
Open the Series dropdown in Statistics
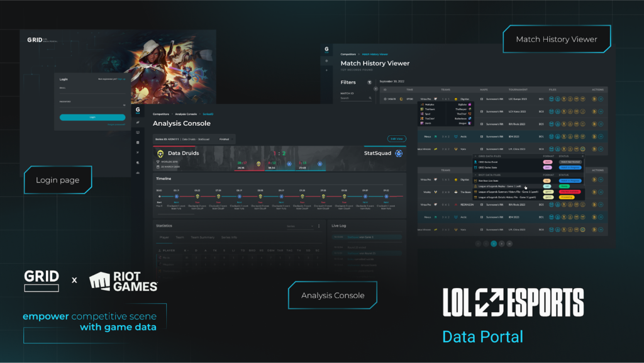pos(299,226)
